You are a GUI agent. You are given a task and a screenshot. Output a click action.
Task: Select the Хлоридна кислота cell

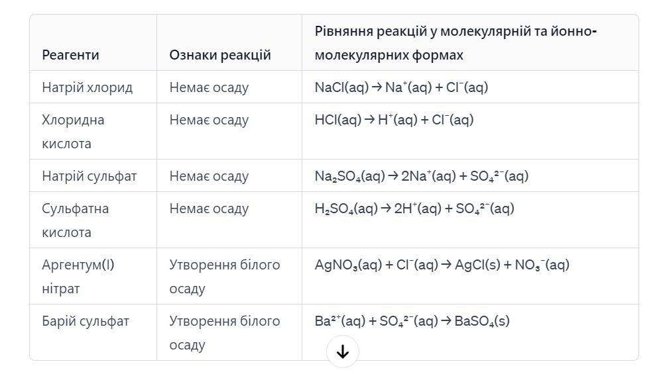pos(73,132)
